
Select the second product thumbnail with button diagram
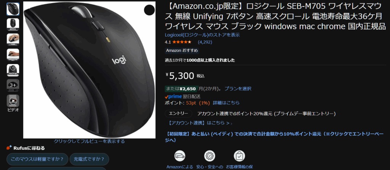(x=13, y=24)
